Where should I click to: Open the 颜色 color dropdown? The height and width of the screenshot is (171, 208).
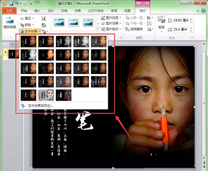tap(27, 25)
